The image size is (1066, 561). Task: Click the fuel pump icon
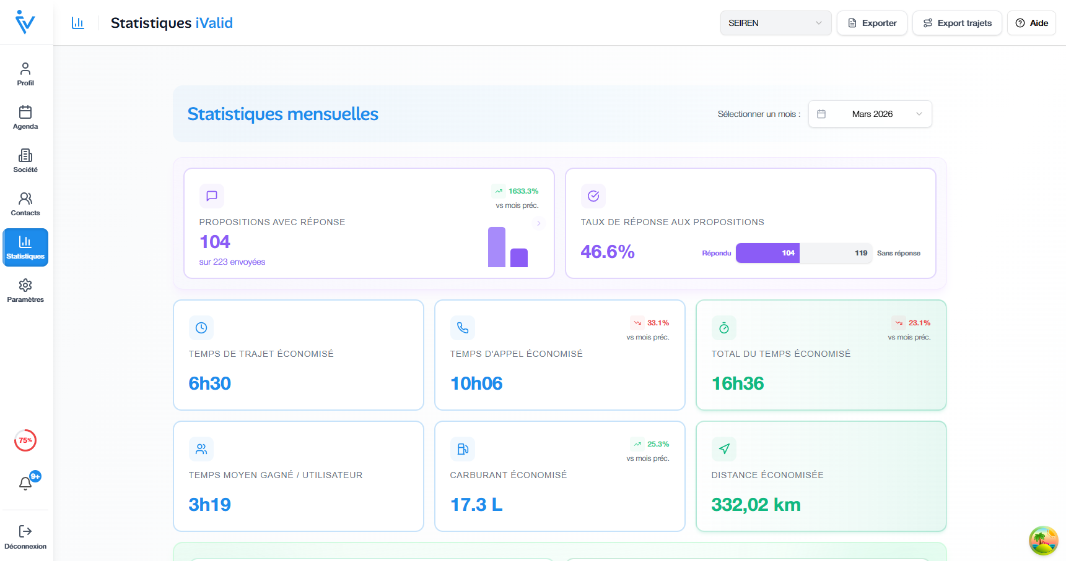[463, 449]
